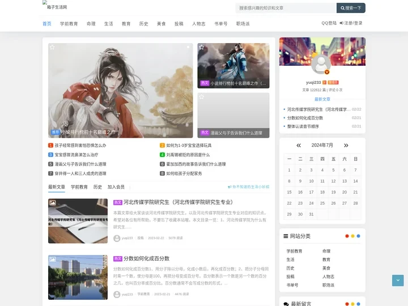The width and height of the screenshot is (408, 306).
Task: Open the 职场派 nav item
Action: click(243, 24)
